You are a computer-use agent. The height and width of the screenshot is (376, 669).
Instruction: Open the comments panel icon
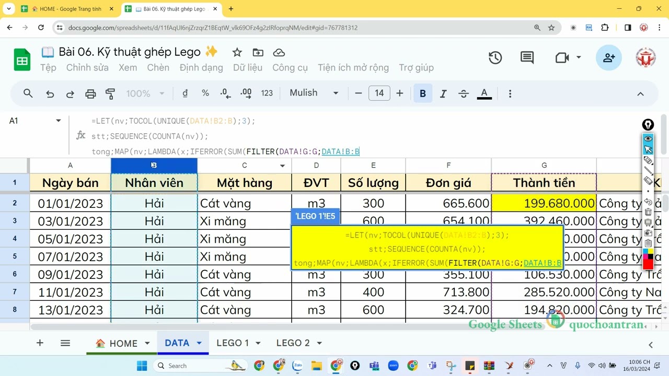click(527, 58)
